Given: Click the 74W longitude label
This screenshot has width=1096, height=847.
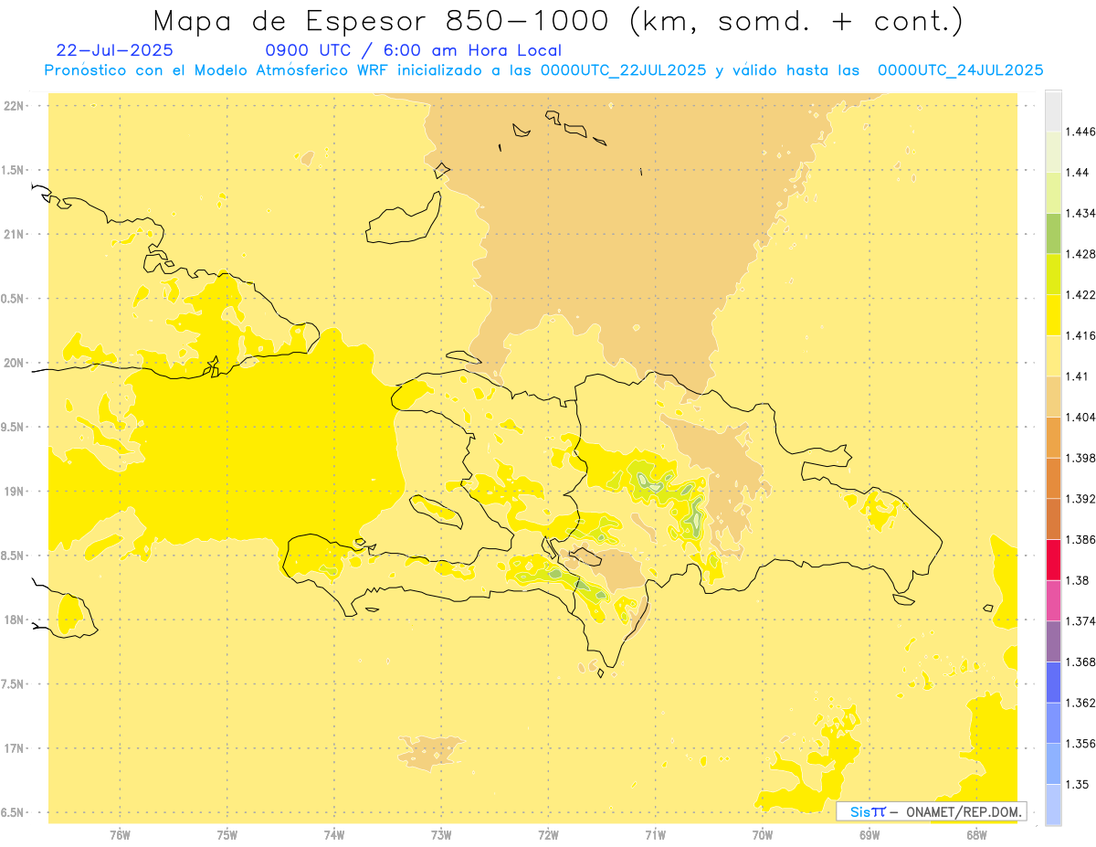Looking at the screenshot, I should 333,835.
